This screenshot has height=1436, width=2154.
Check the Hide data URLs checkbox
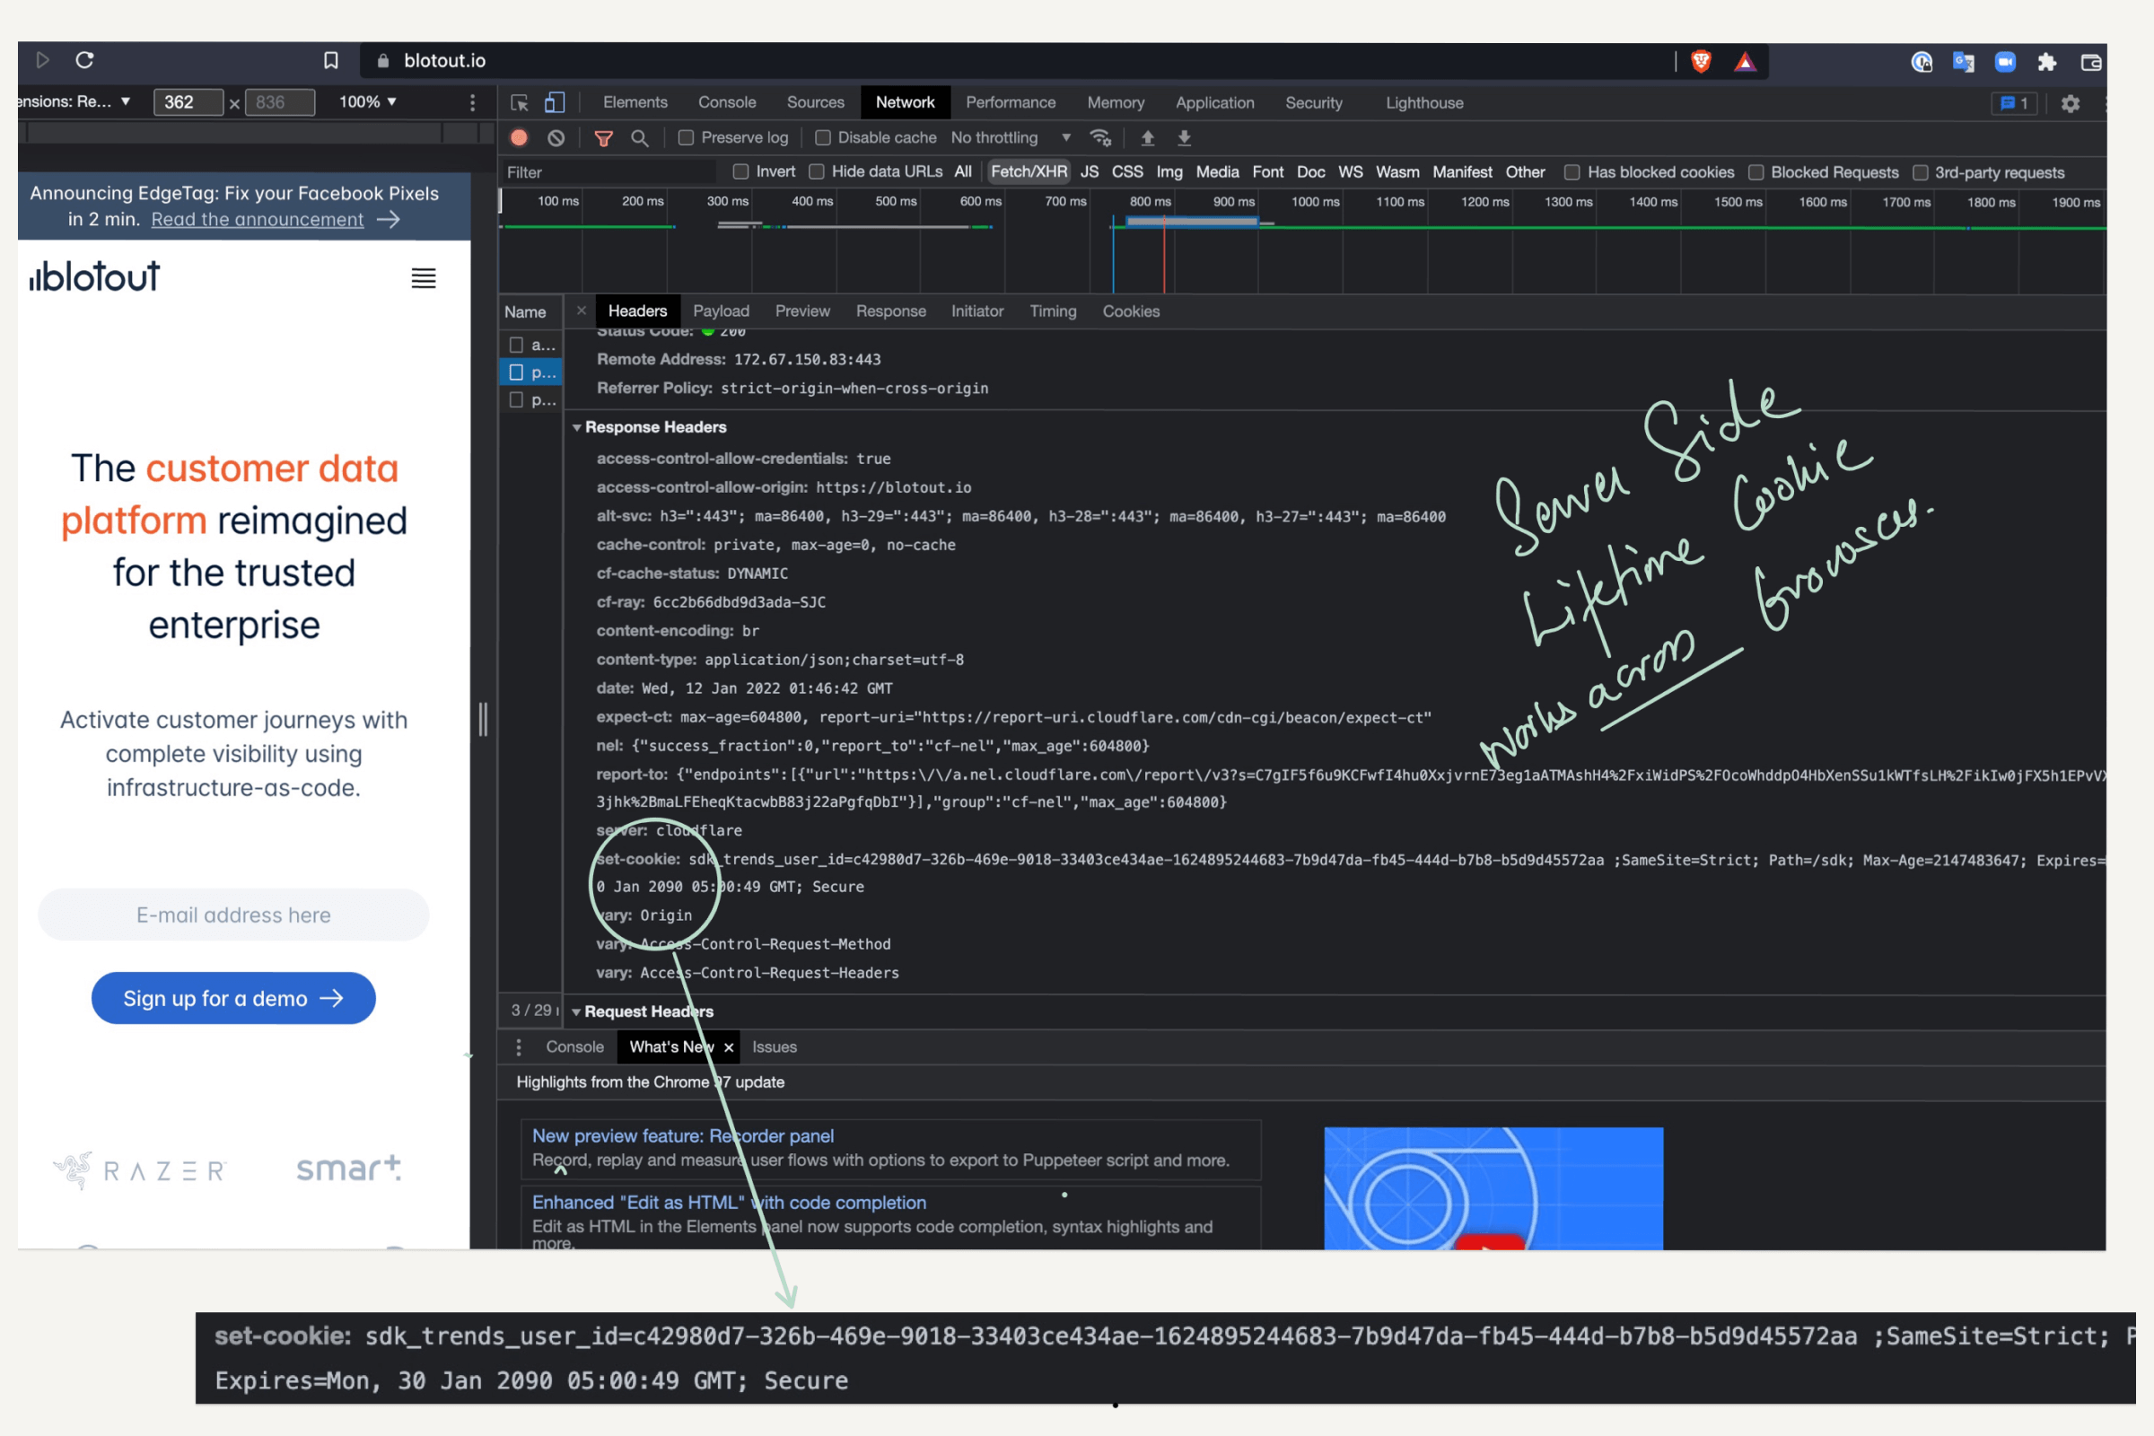[817, 171]
